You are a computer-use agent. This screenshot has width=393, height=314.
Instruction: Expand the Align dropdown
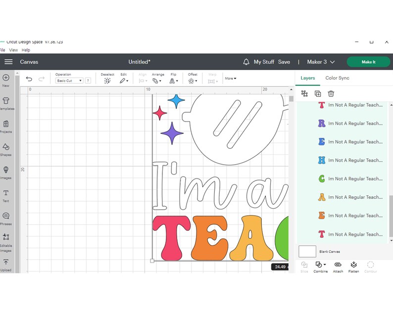143,81
